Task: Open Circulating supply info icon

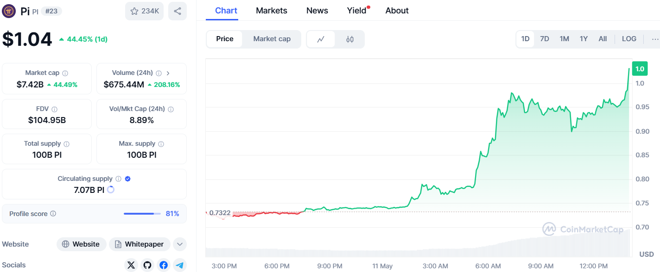Action: click(x=118, y=179)
